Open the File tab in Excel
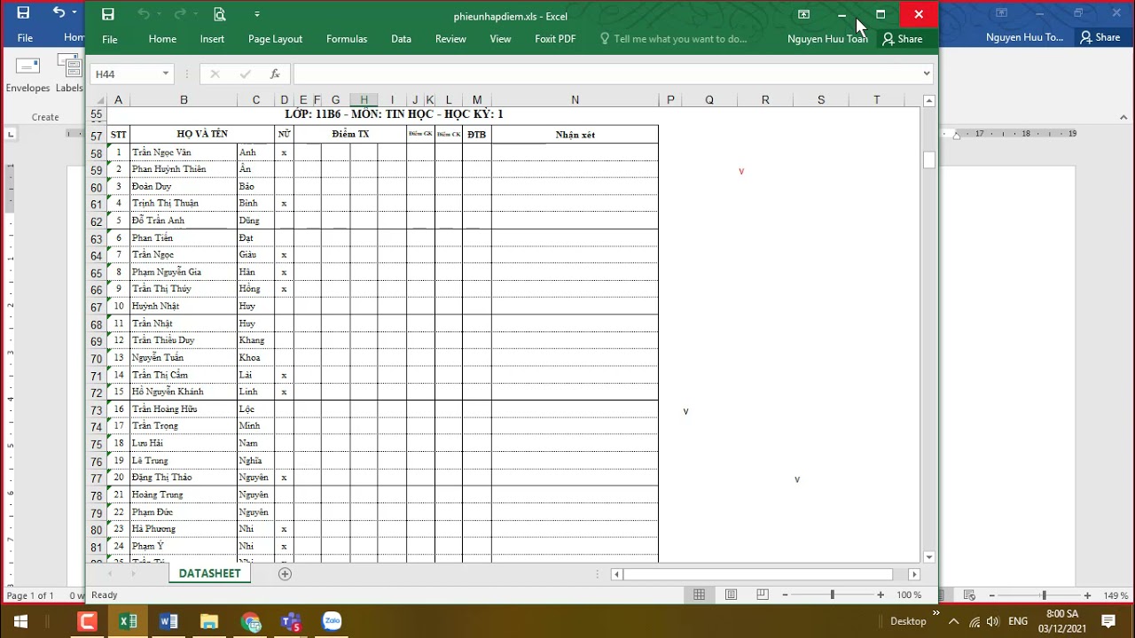The height and width of the screenshot is (638, 1135). [110, 39]
